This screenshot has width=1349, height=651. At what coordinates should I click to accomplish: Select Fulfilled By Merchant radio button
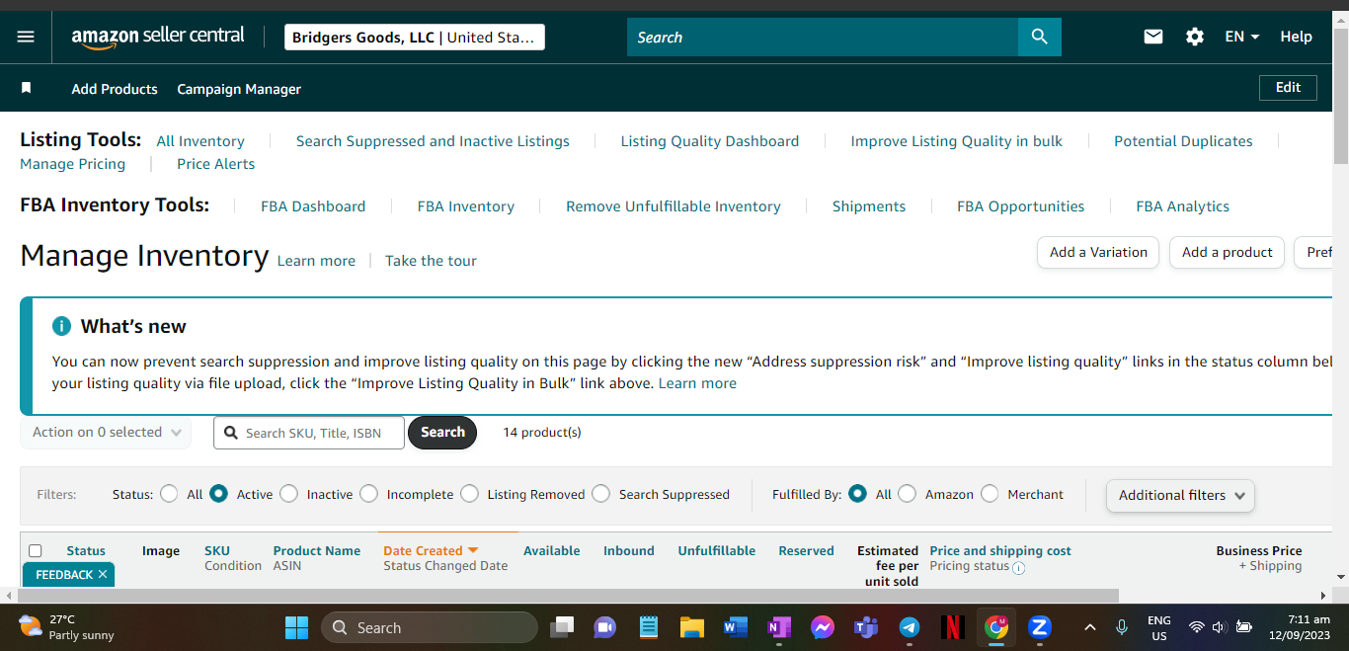coord(990,493)
